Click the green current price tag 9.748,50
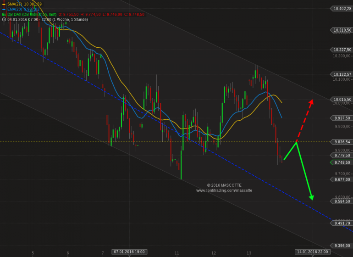This screenshot has height=257, width=353. tap(341, 162)
